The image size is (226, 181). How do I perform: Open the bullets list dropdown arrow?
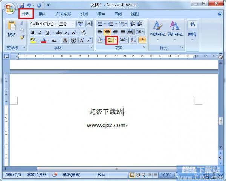coord(105,24)
